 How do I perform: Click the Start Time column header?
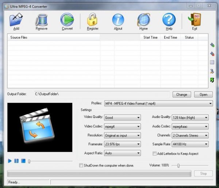point(150,38)
